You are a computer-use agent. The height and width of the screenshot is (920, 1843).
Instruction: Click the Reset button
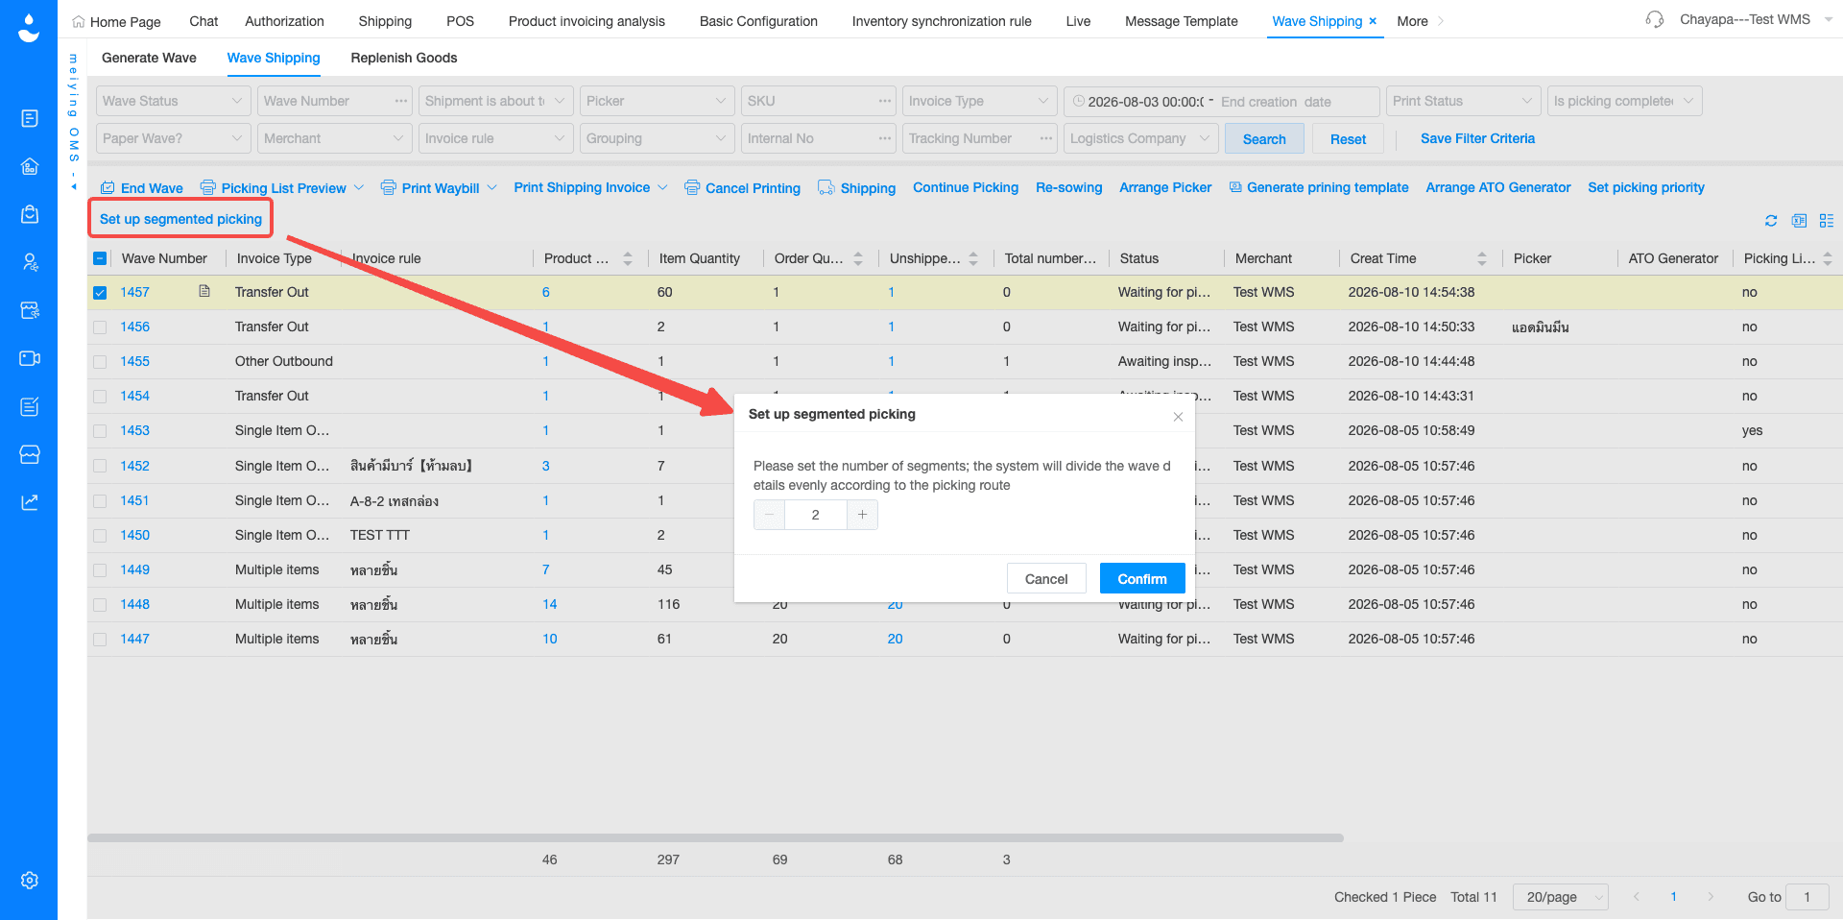[x=1348, y=138]
